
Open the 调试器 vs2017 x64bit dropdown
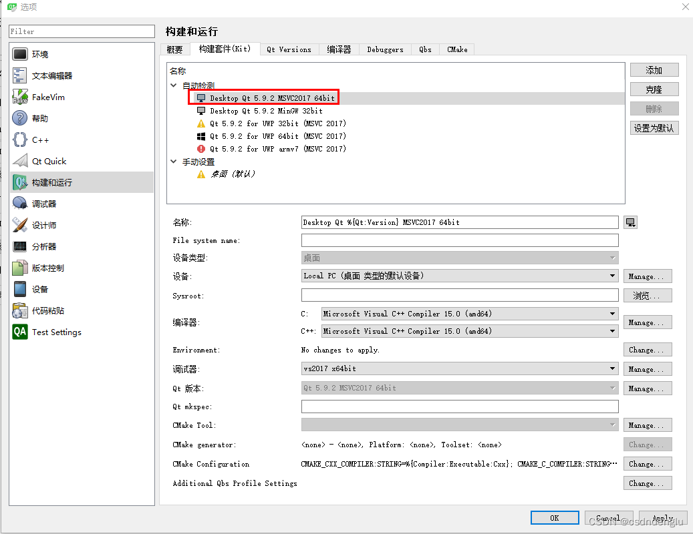pyautogui.click(x=460, y=368)
